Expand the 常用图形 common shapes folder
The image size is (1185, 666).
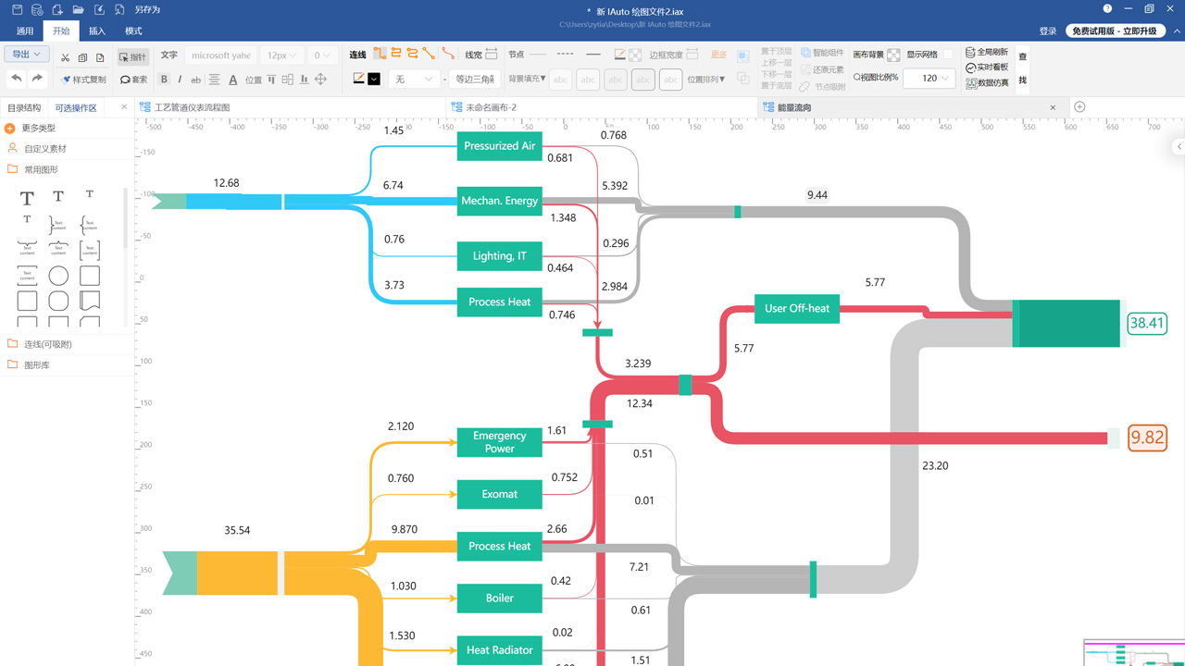[41, 169]
